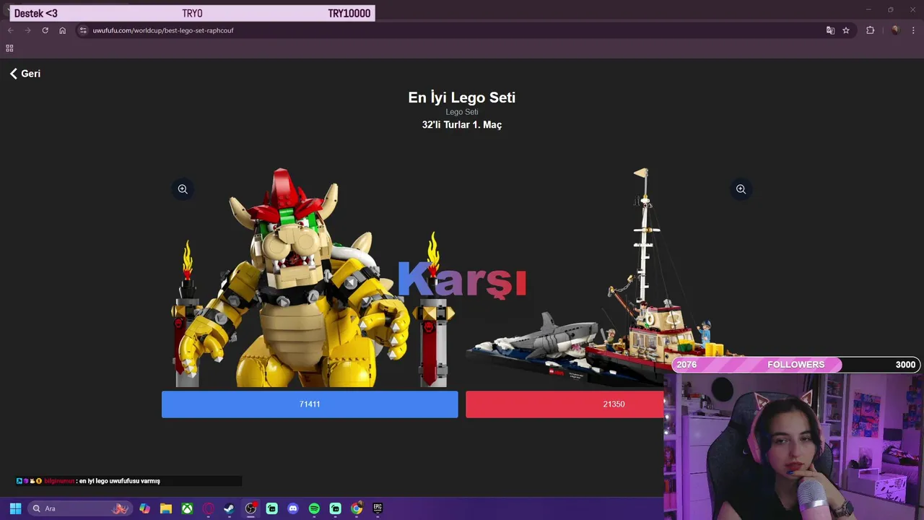Click the Lego Seti subtitle
Viewport: 924px width, 520px height.
click(x=462, y=112)
